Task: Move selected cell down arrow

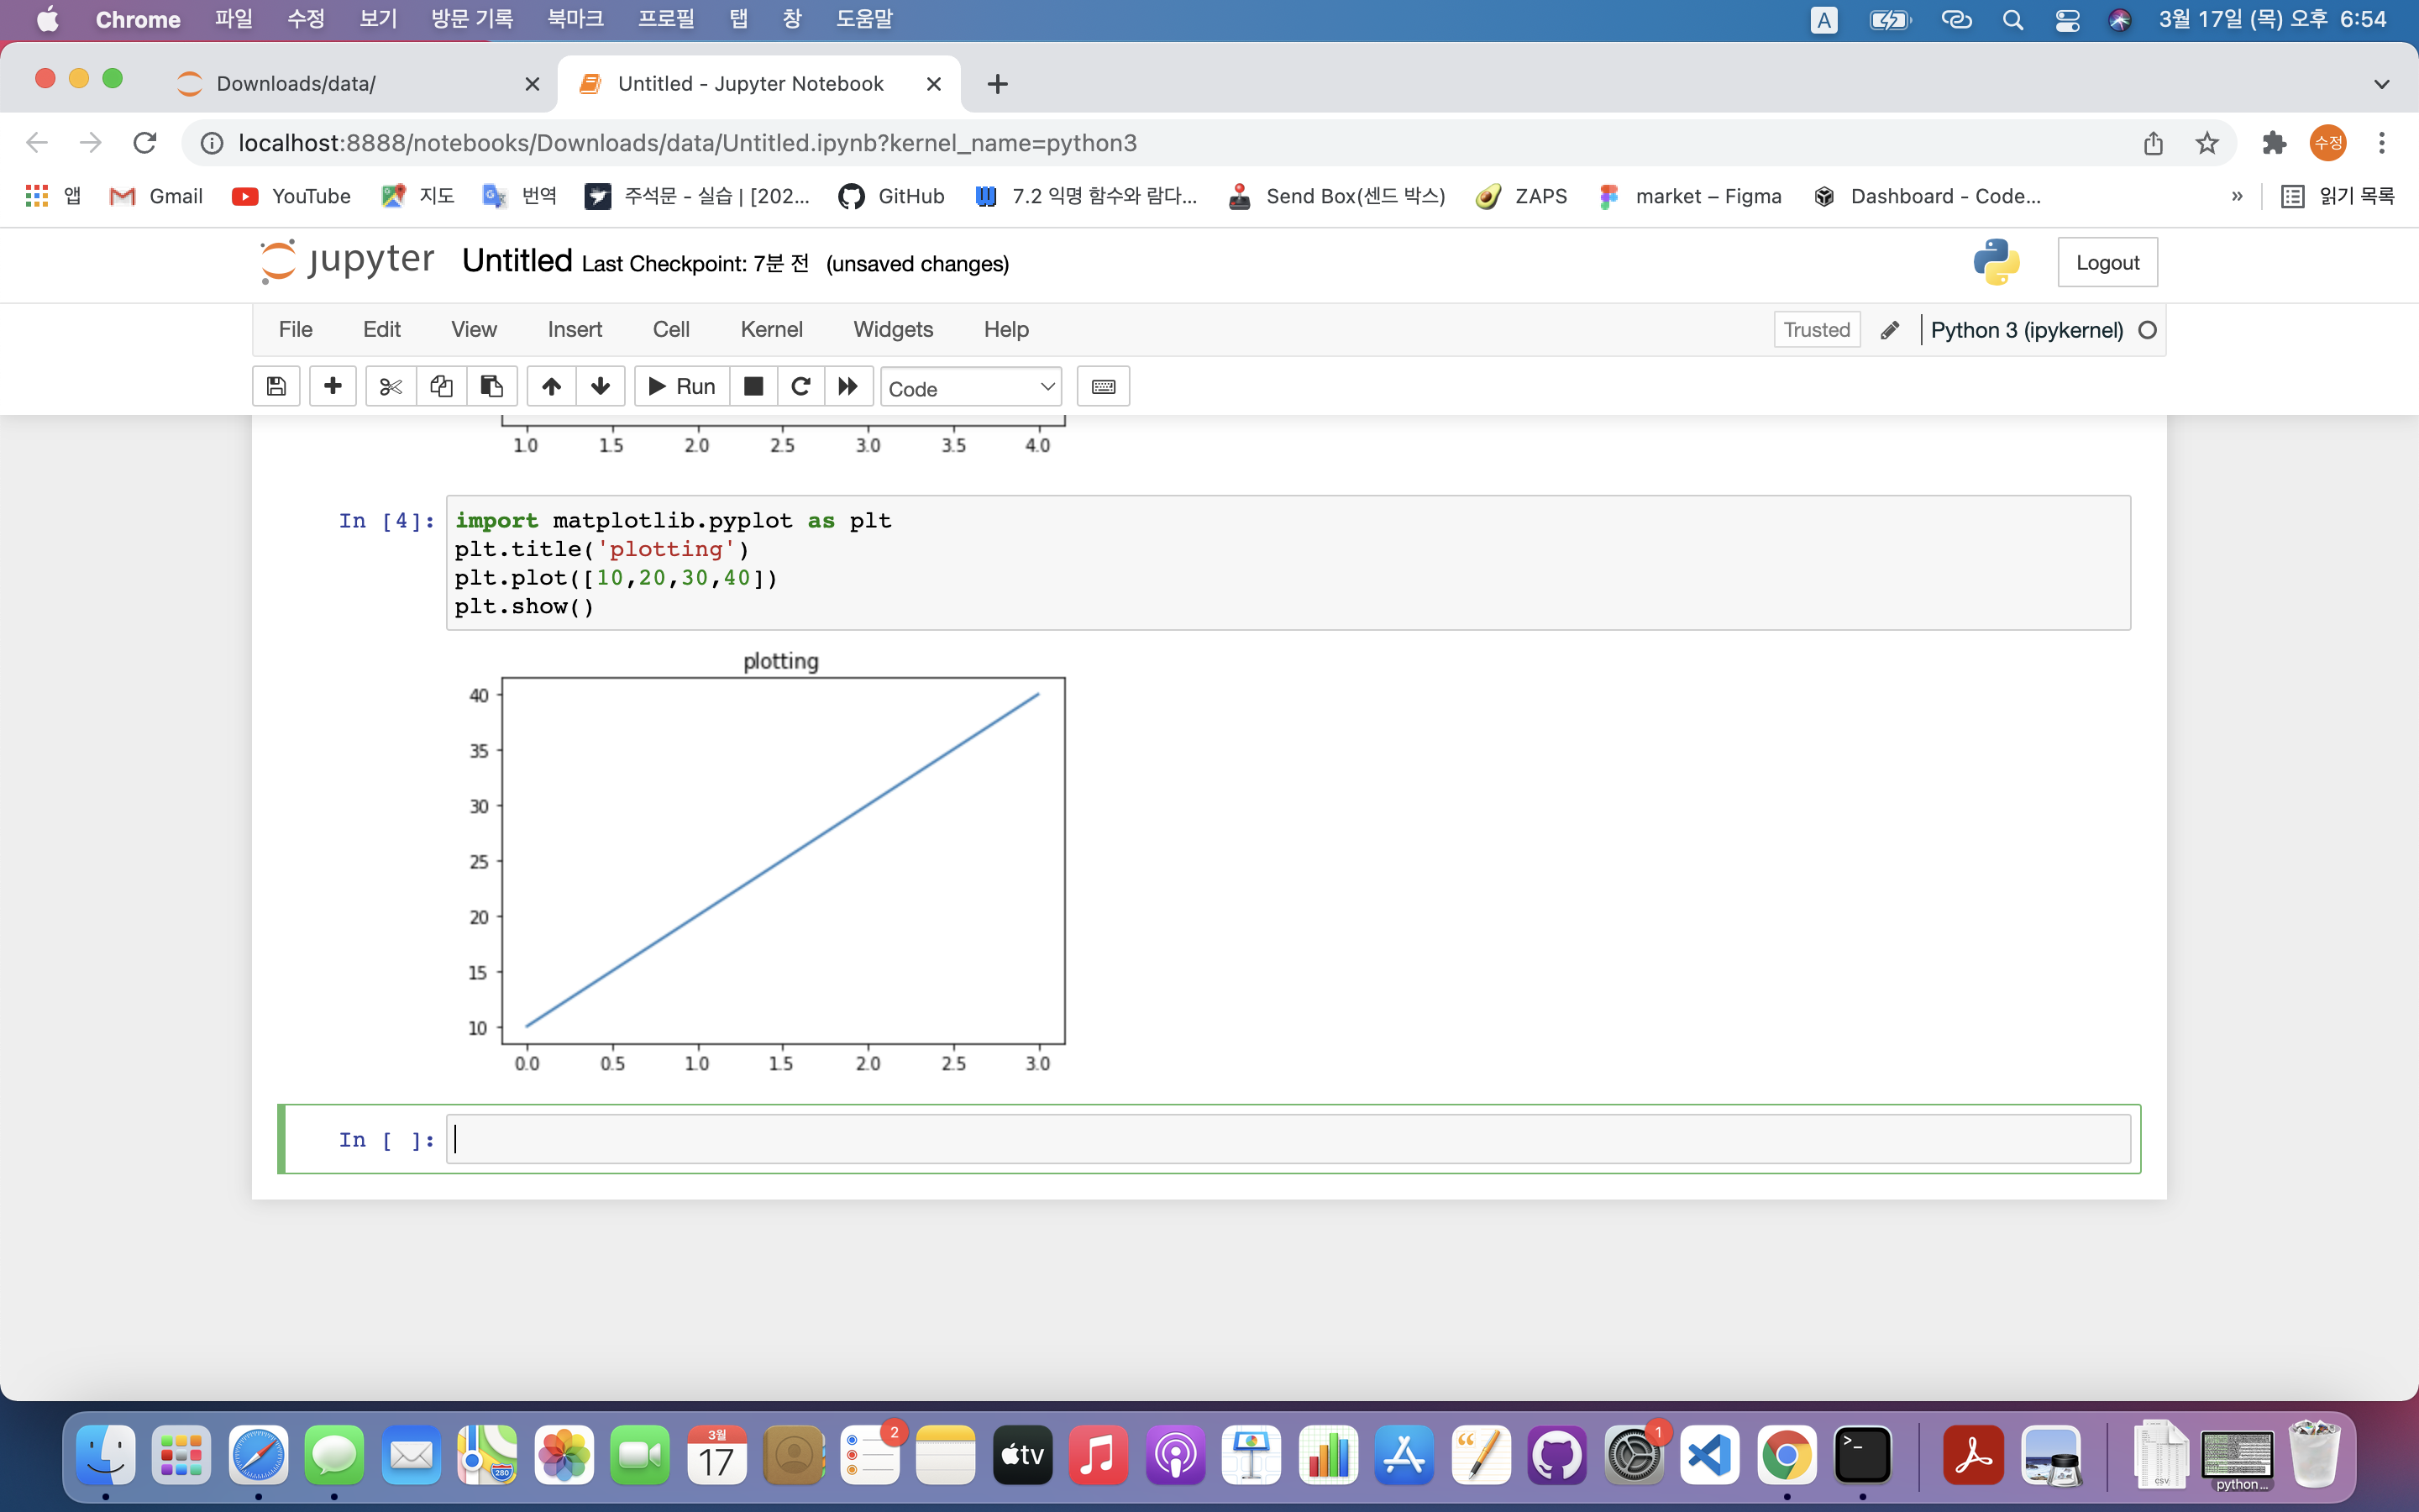Action: pos(600,387)
